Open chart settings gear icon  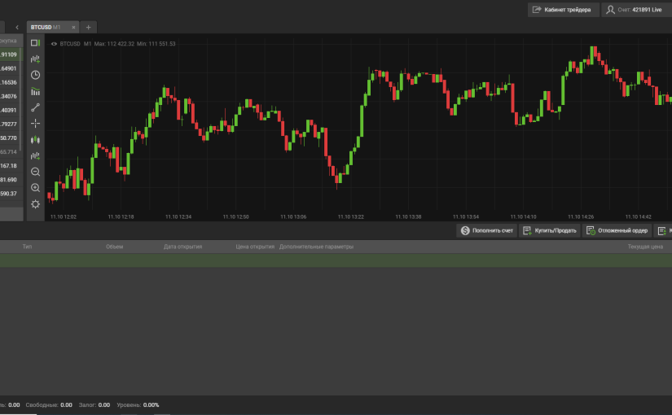(x=35, y=204)
